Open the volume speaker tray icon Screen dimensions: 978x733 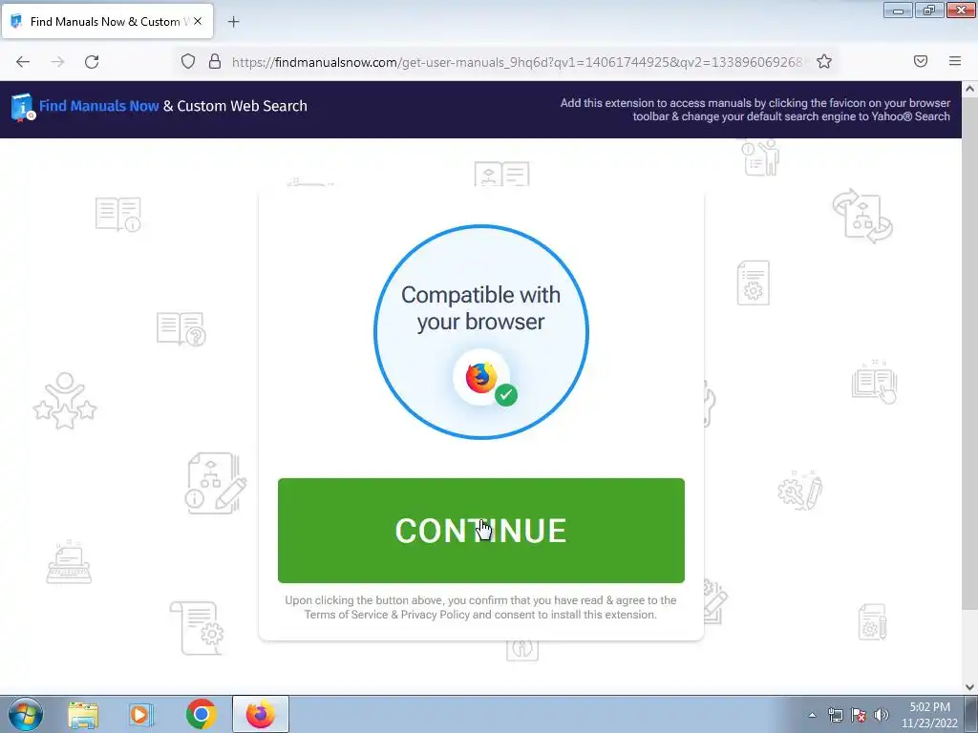pyautogui.click(x=882, y=715)
